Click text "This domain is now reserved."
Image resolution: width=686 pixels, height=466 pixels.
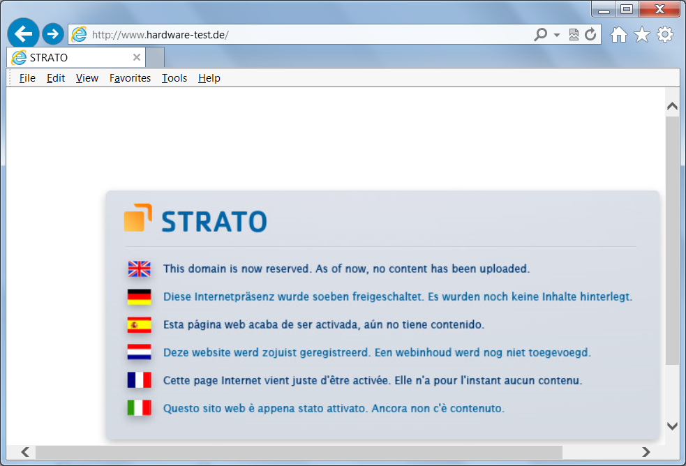click(x=237, y=269)
